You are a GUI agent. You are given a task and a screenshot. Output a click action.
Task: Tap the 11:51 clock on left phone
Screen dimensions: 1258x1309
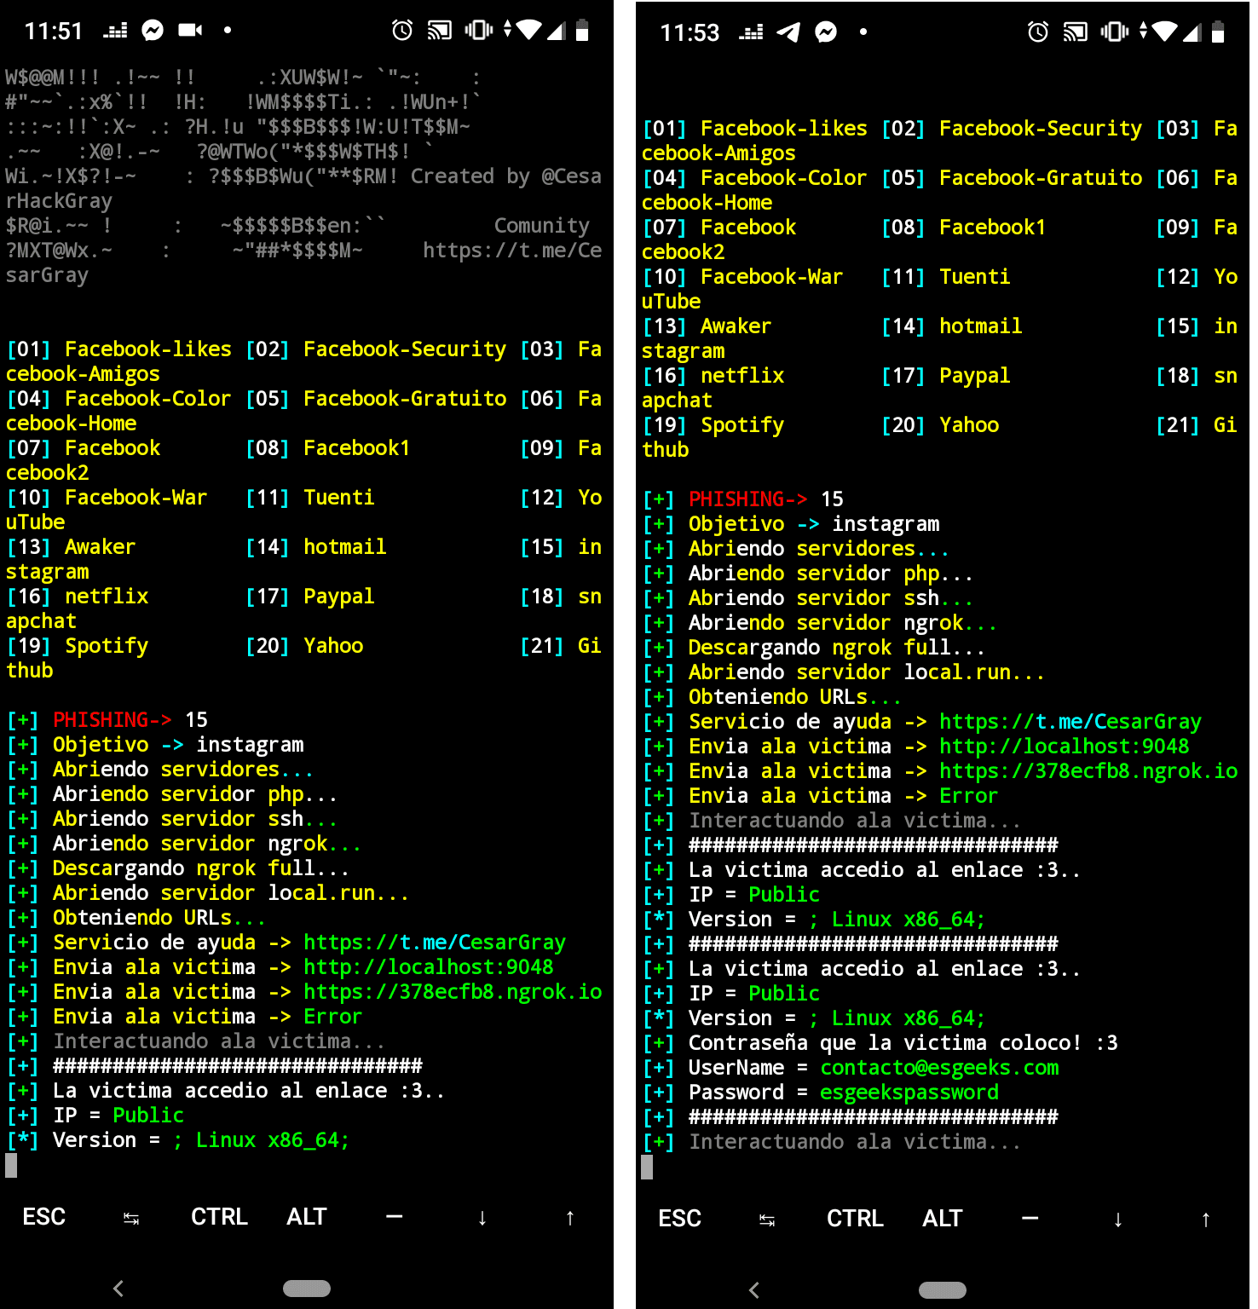coord(54,32)
